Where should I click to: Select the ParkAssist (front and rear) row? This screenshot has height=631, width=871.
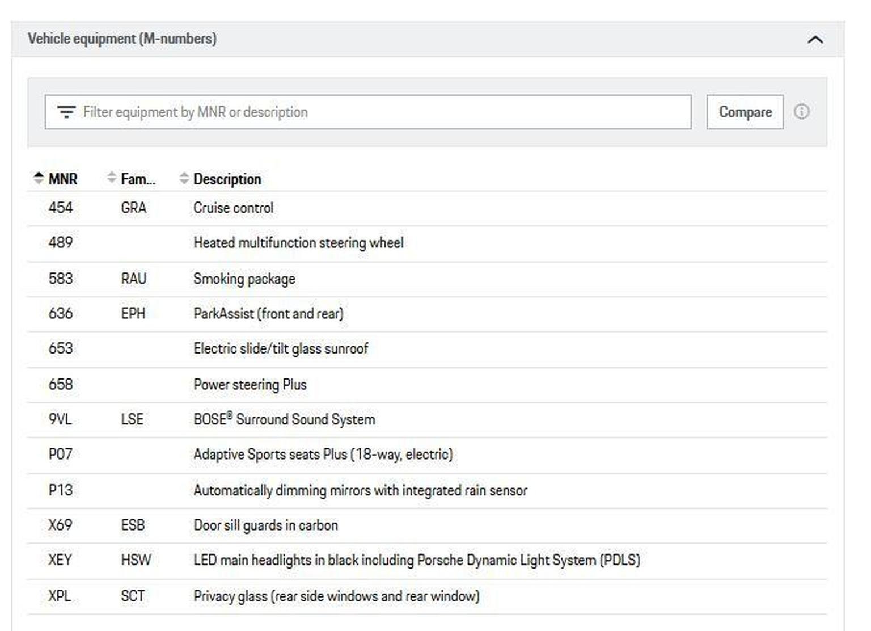tap(427, 314)
